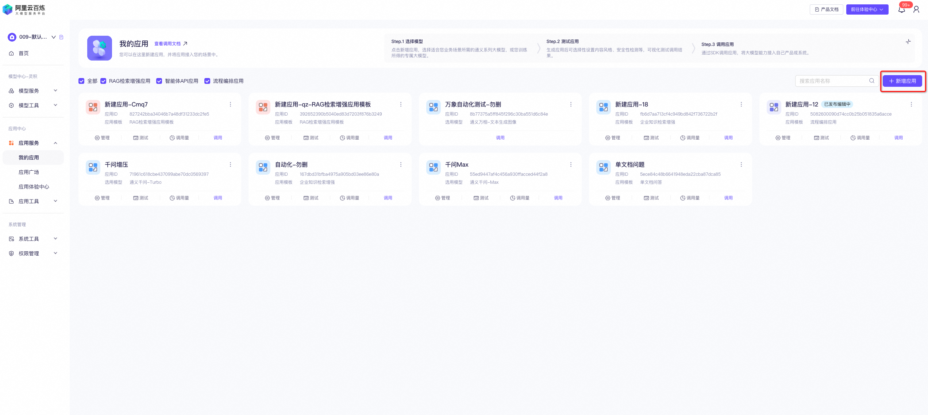
Task: Click 测试 for 自动化-勿删
Action: [x=311, y=198]
